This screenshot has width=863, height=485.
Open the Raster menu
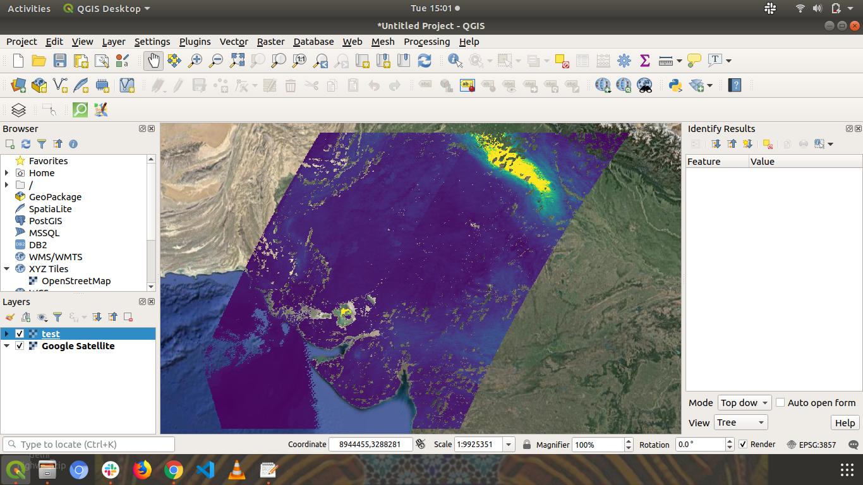(x=270, y=42)
